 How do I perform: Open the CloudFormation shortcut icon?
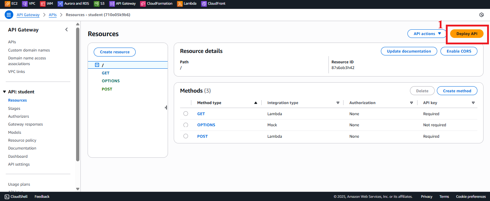[x=143, y=4]
